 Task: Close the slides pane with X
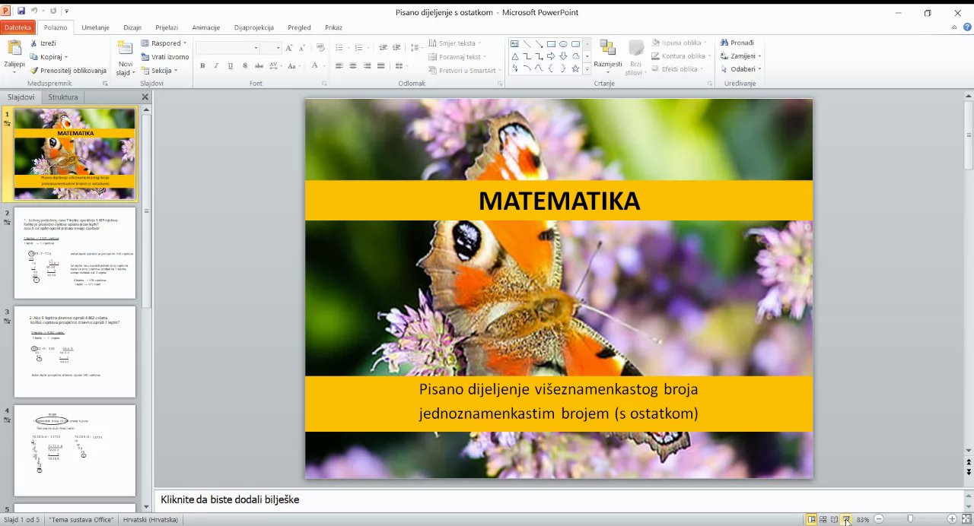click(x=145, y=97)
